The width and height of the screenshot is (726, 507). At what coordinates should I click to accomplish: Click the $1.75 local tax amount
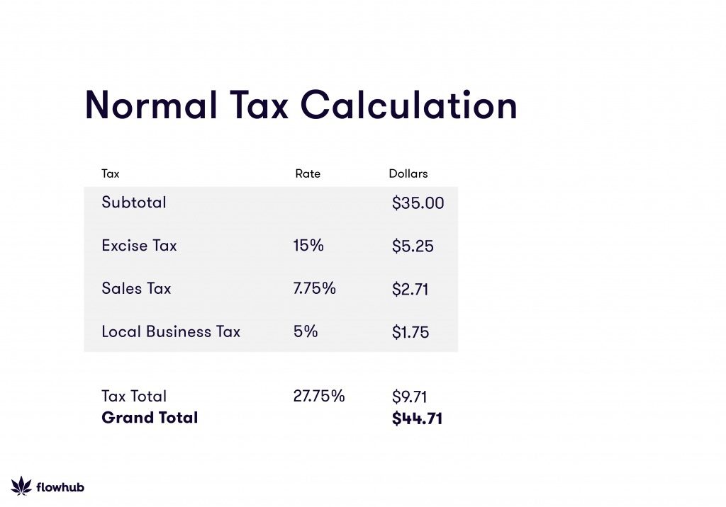(411, 332)
